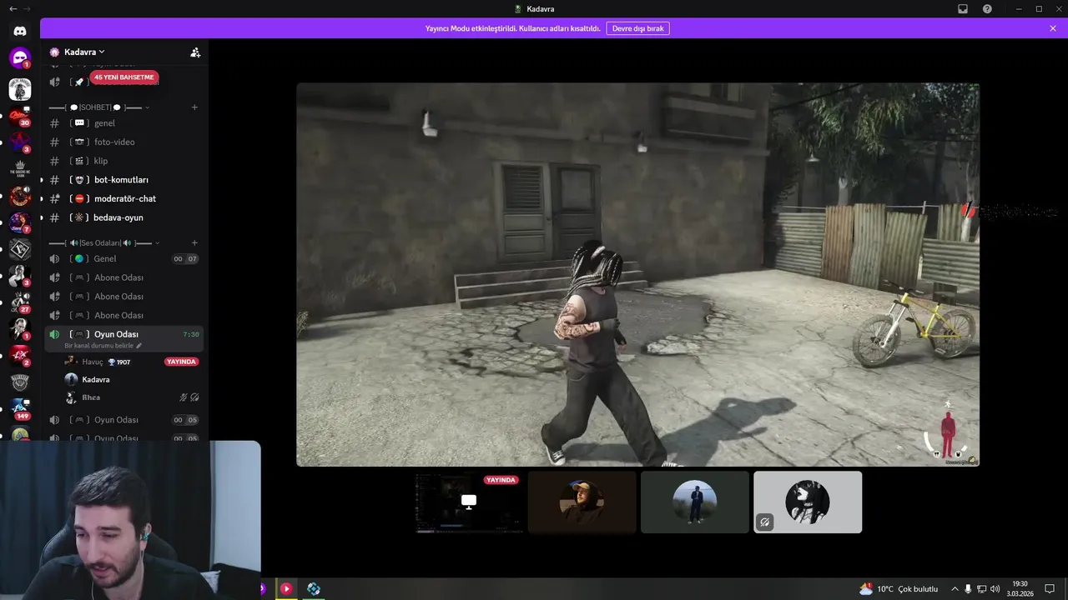
Task: Open the pink play app in taskbar
Action: [x=286, y=589]
